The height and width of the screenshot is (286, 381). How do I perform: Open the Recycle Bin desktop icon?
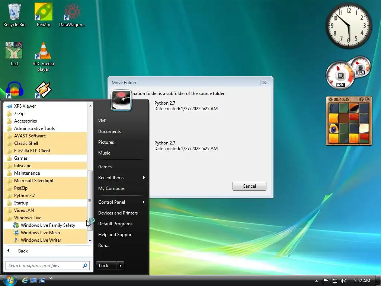click(x=14, y=15)
